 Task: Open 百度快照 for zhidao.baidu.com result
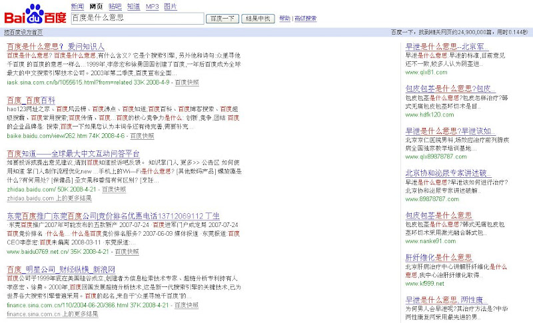point(114,189)
